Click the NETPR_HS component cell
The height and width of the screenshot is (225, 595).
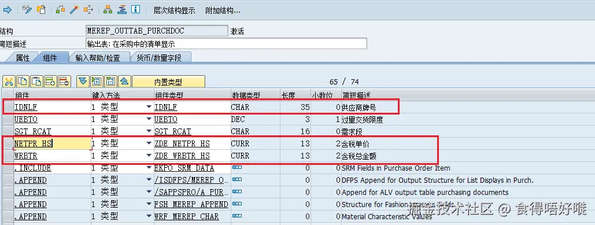click(52, 143)
